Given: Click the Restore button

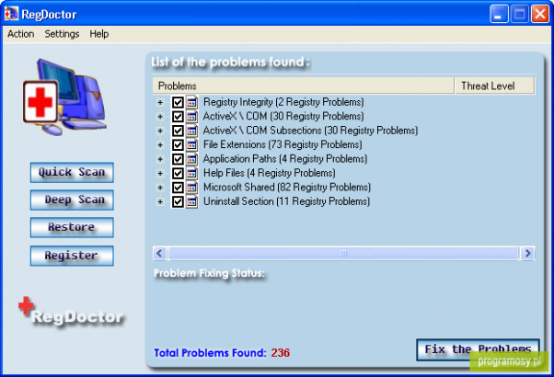Looking at the screenshot, I should point(72,227).
